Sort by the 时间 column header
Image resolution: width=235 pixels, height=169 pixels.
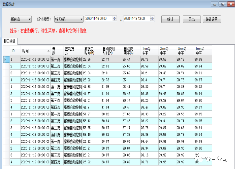(36, 51)
